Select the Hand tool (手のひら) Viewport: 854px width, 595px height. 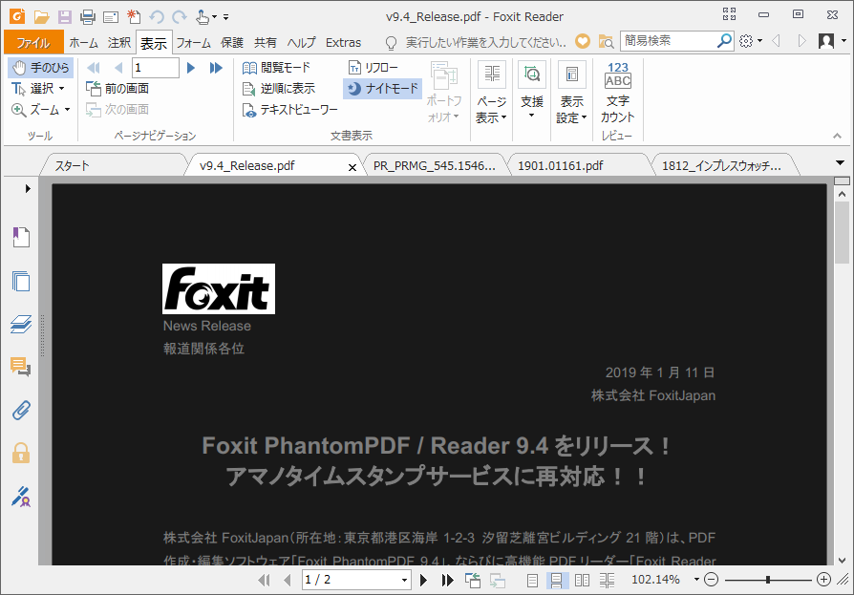pyautogui.click(x=41, y=68)
